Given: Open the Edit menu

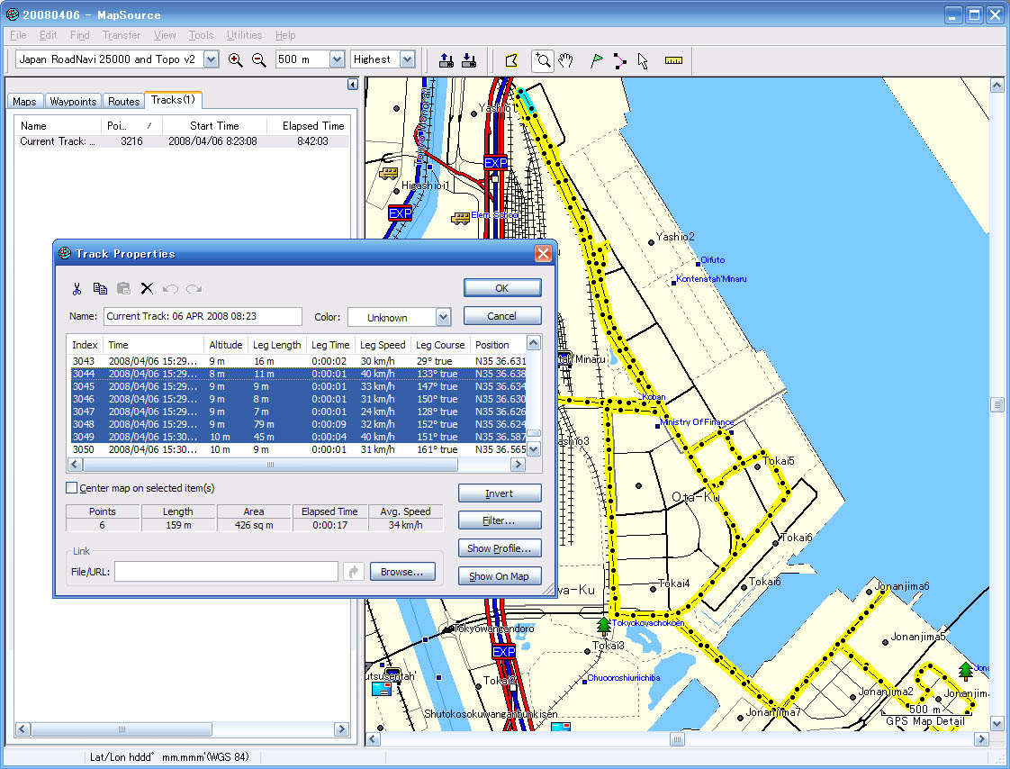Looking at the screenshot, I should (49, 35).
